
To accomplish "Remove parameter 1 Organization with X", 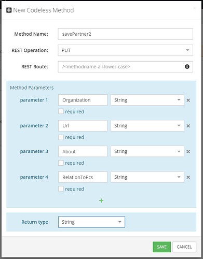I will [188, 100].
